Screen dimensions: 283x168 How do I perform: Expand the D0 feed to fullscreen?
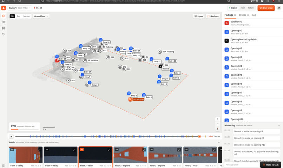point(39,150)
